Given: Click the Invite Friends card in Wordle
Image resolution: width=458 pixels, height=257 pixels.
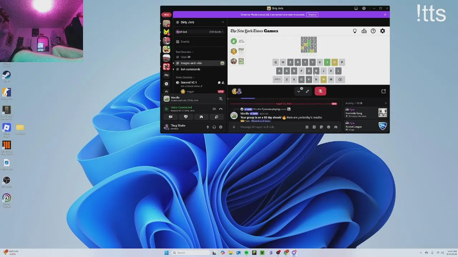Looking at the screenshot, I should click(237, 41).
